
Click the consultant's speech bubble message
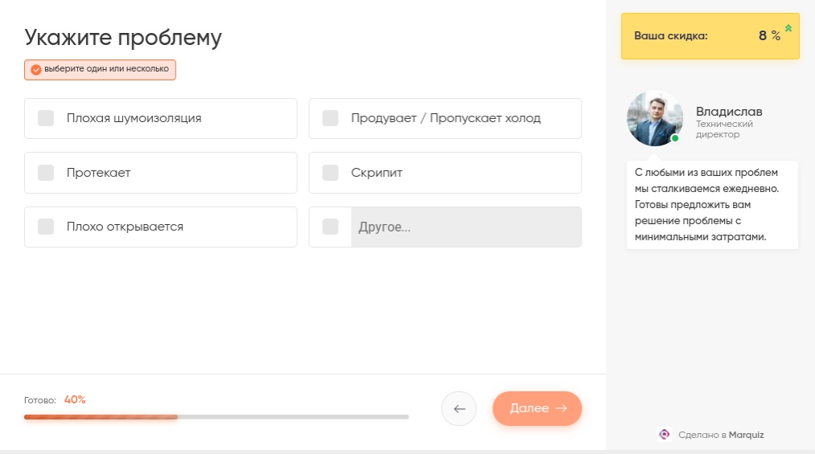711,205
